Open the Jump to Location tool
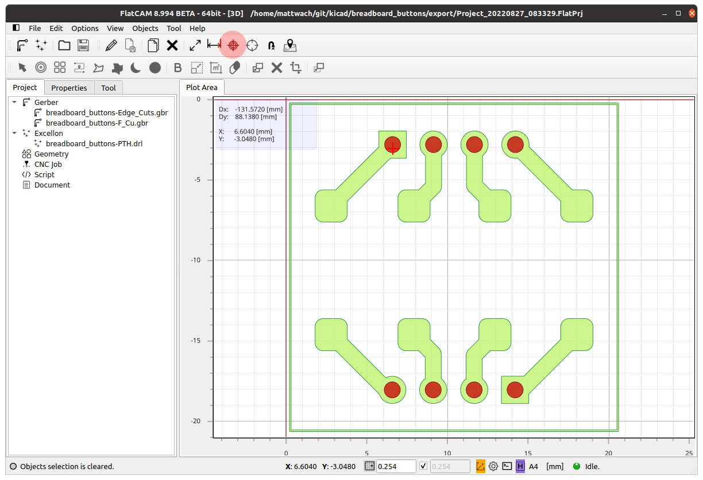703x480 pixels. tap(271, 45)
